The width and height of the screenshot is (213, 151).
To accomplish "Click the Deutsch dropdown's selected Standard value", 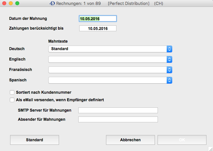I will tap(60, 49).
